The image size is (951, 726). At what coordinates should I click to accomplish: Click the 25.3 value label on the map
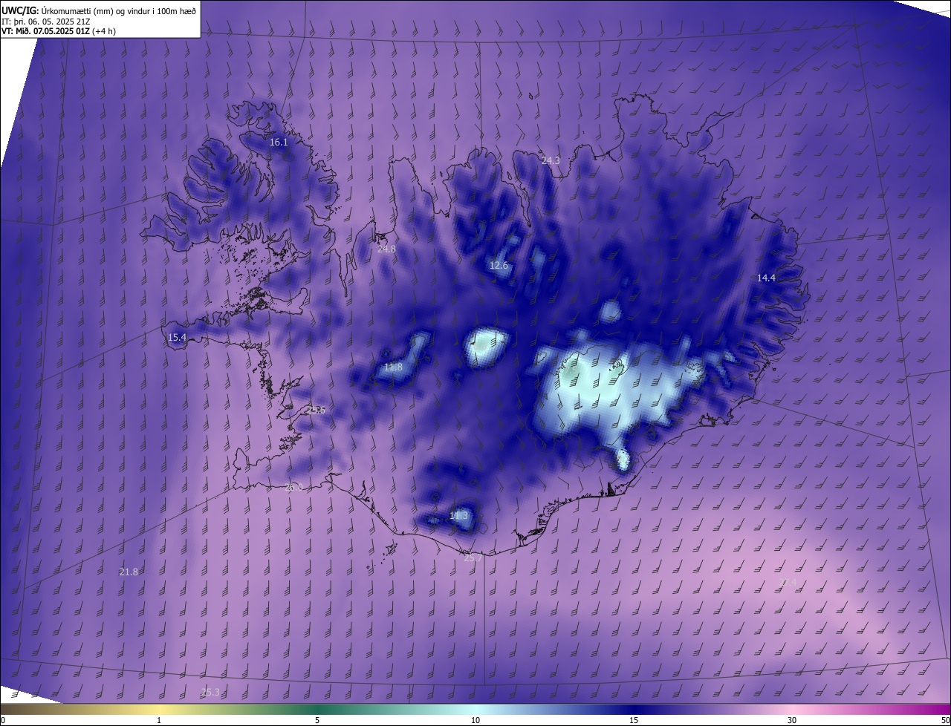click(x=210, y=693)
